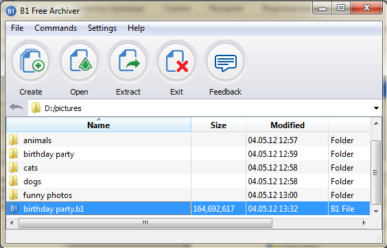Click the modified date 04.05.12 13:32
Image resolution: width=387 pixels, height=248 pixels.
(272, 209)
